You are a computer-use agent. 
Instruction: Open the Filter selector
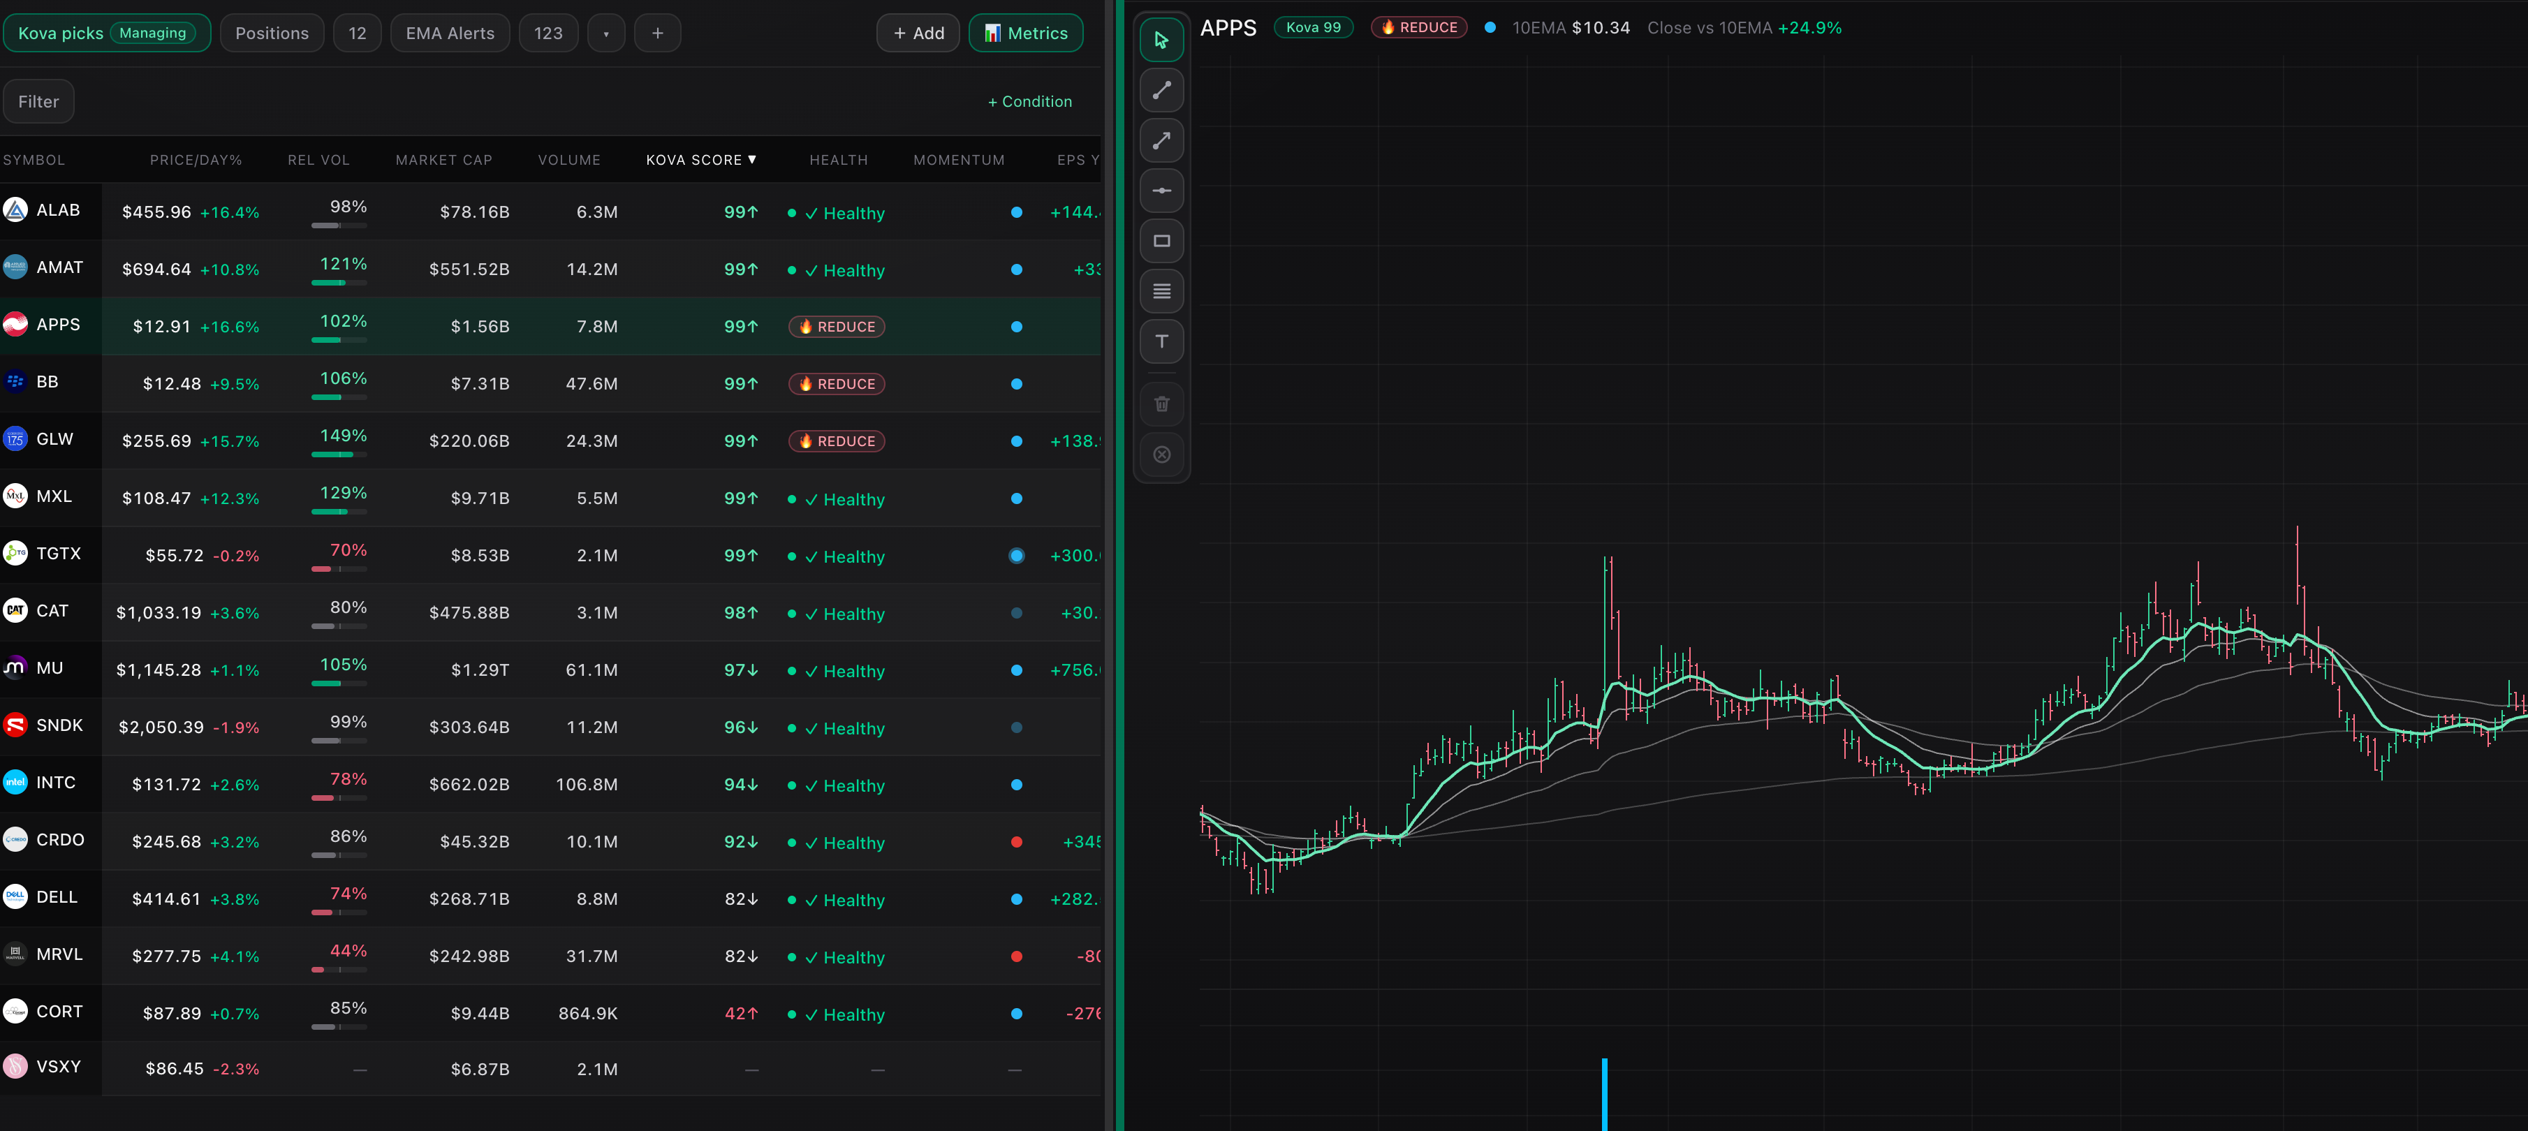pyautogui.click(x=38, y=102)
